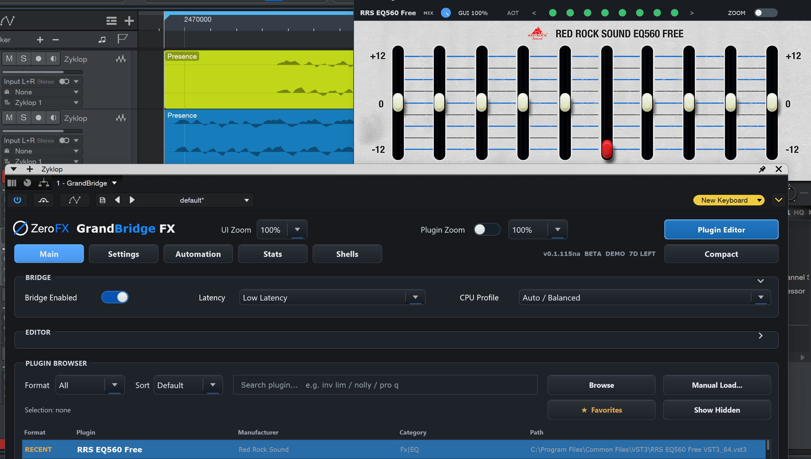Mute the second Zyklop track
Screen dimensions: 811x459
(9, 117)
